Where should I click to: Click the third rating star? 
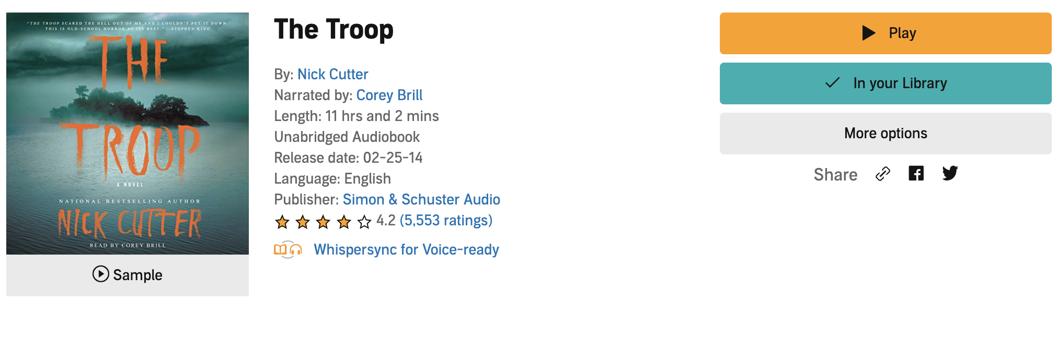coord(323,222)
